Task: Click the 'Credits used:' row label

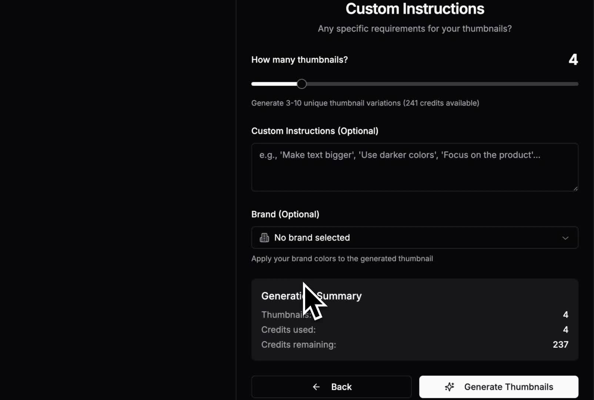Action: pyautogui.click(x=288, y=330)
